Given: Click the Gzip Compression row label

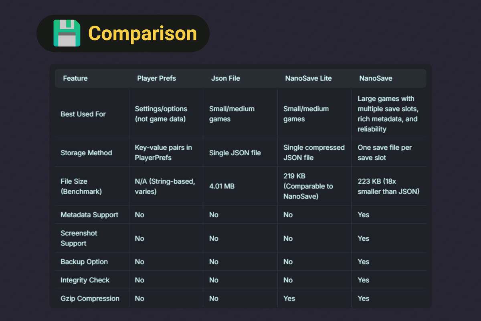Looking at the screenshot, I should (x=90, y=299).
